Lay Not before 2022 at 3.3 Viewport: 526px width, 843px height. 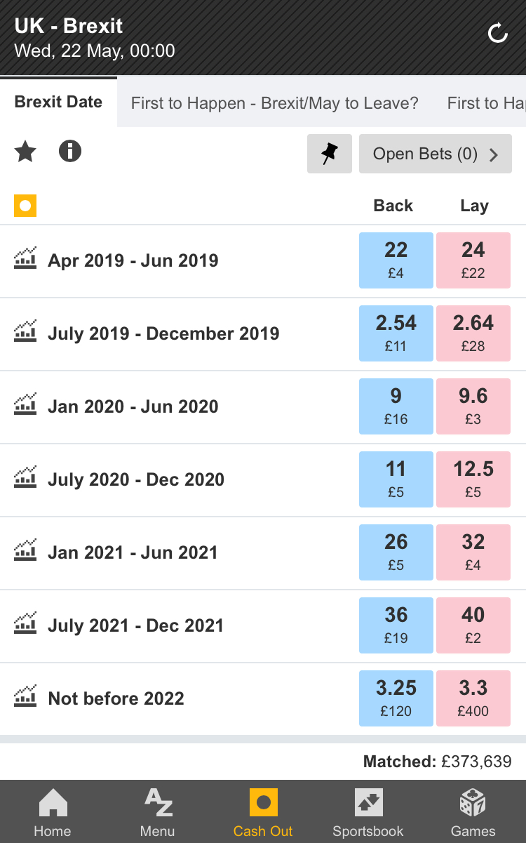473,698
